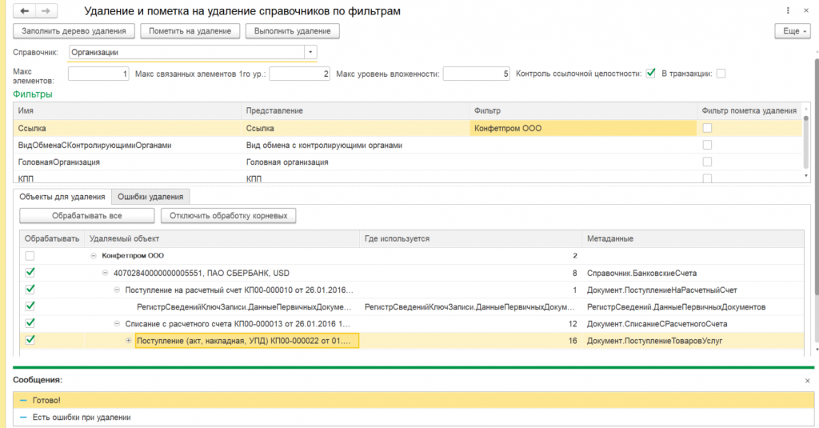Image resolution: width=819 pixels, height=428 pixels.
Task: Collapse the Поступление на расчетный счет node
Action: (x=117, y=290)
